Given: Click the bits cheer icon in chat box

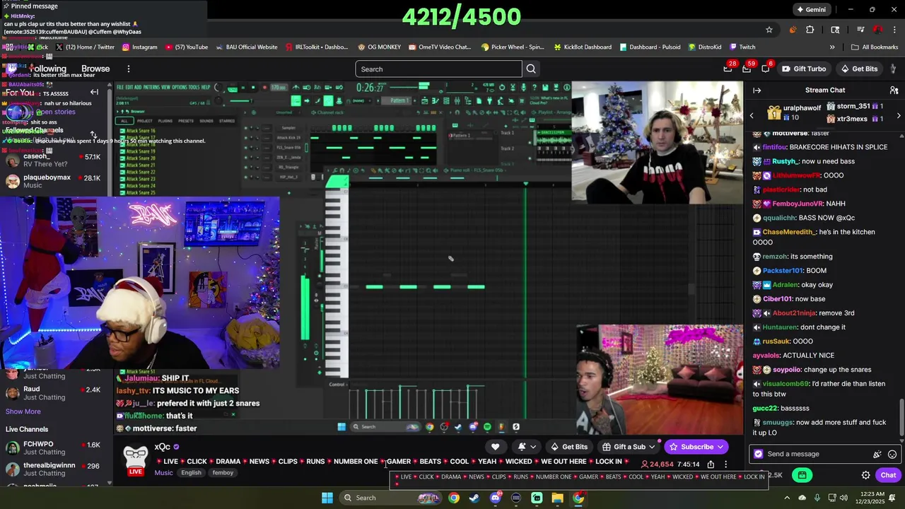Looking at the screenshot, I should 877,455.
